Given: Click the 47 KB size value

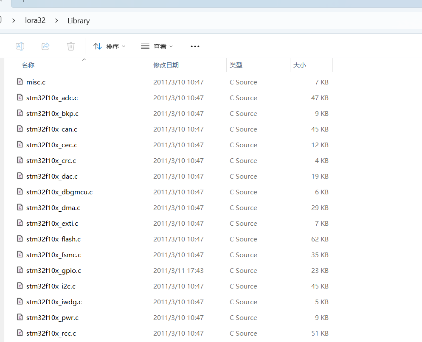Looking at the screenshot, I should [x=320, y=98].
